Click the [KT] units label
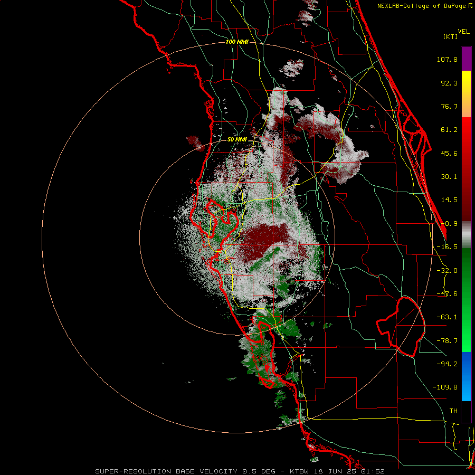 [x=451, y=36]
